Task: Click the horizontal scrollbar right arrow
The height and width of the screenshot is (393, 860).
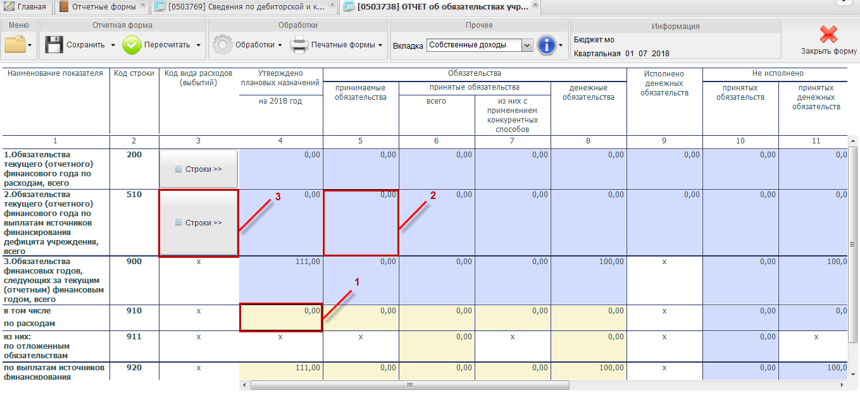Action: pyautogui.click(x=842, y=385)
